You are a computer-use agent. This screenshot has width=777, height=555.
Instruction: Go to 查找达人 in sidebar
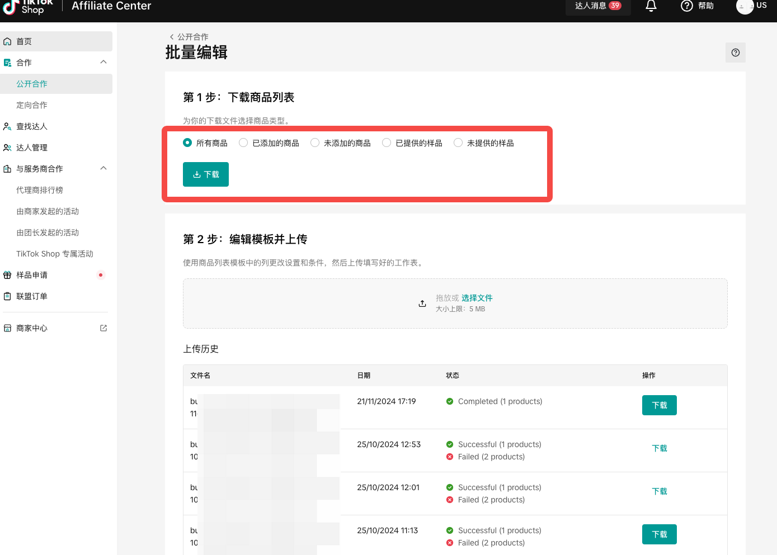pos(32,126)
